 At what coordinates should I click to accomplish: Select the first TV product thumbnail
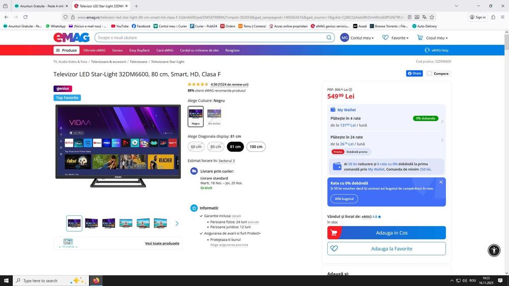click(74, 223)
